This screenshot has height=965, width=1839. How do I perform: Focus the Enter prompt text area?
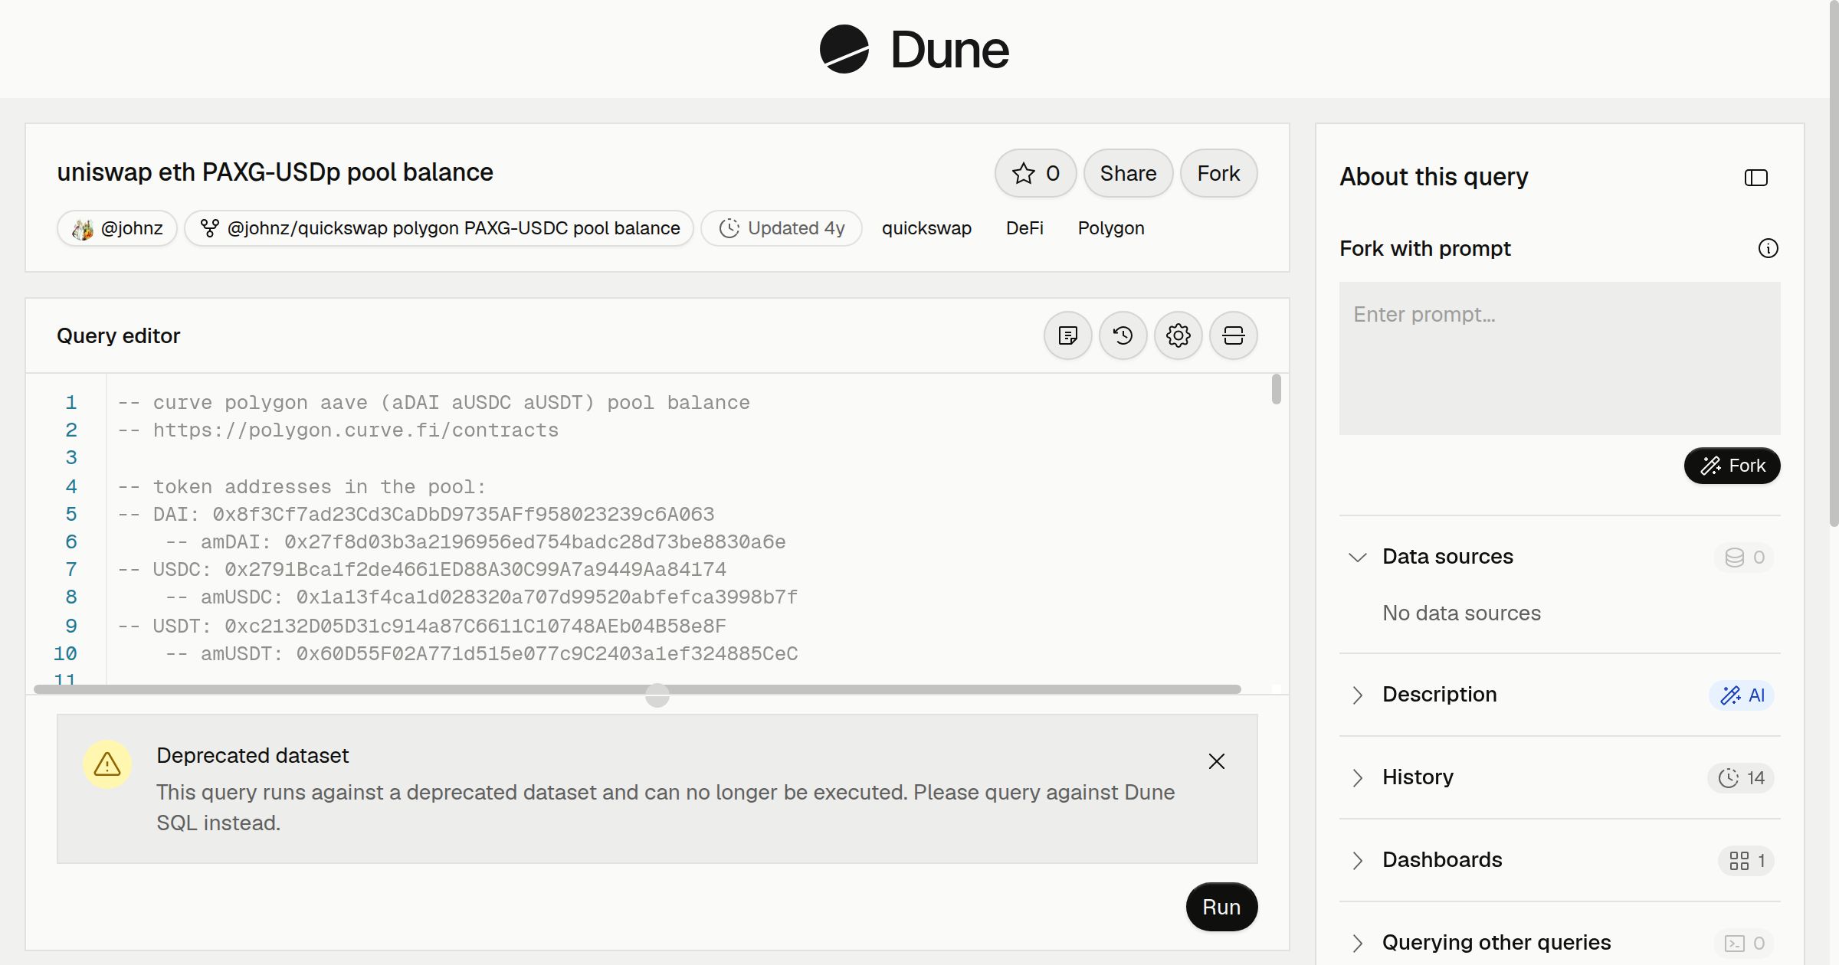coord(1559,358)
